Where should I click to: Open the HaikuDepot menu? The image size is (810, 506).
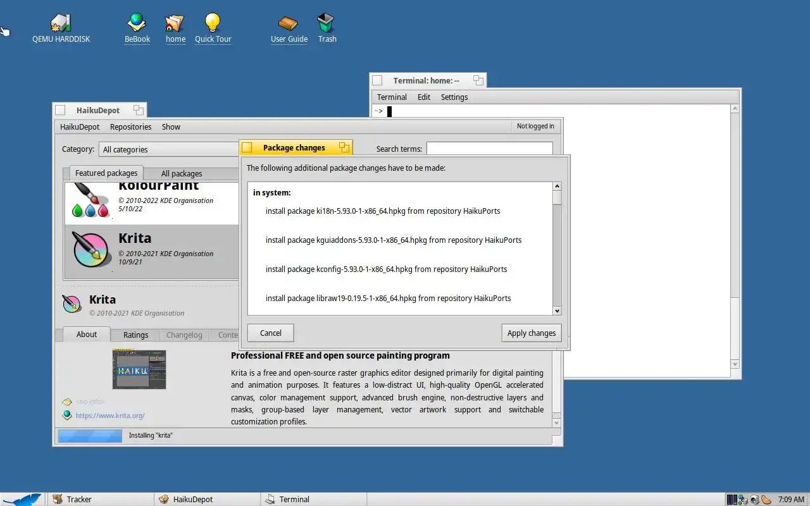coord(80,126)
